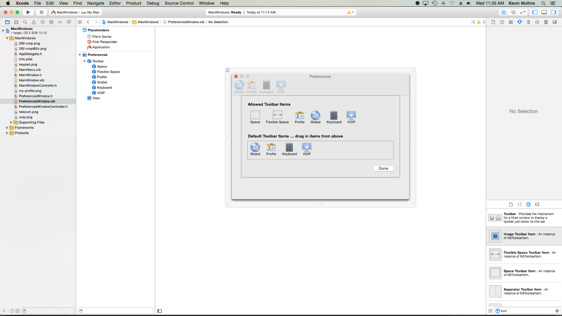Show the Version editor
Screen dimensions: 562x316
(523, 12)
